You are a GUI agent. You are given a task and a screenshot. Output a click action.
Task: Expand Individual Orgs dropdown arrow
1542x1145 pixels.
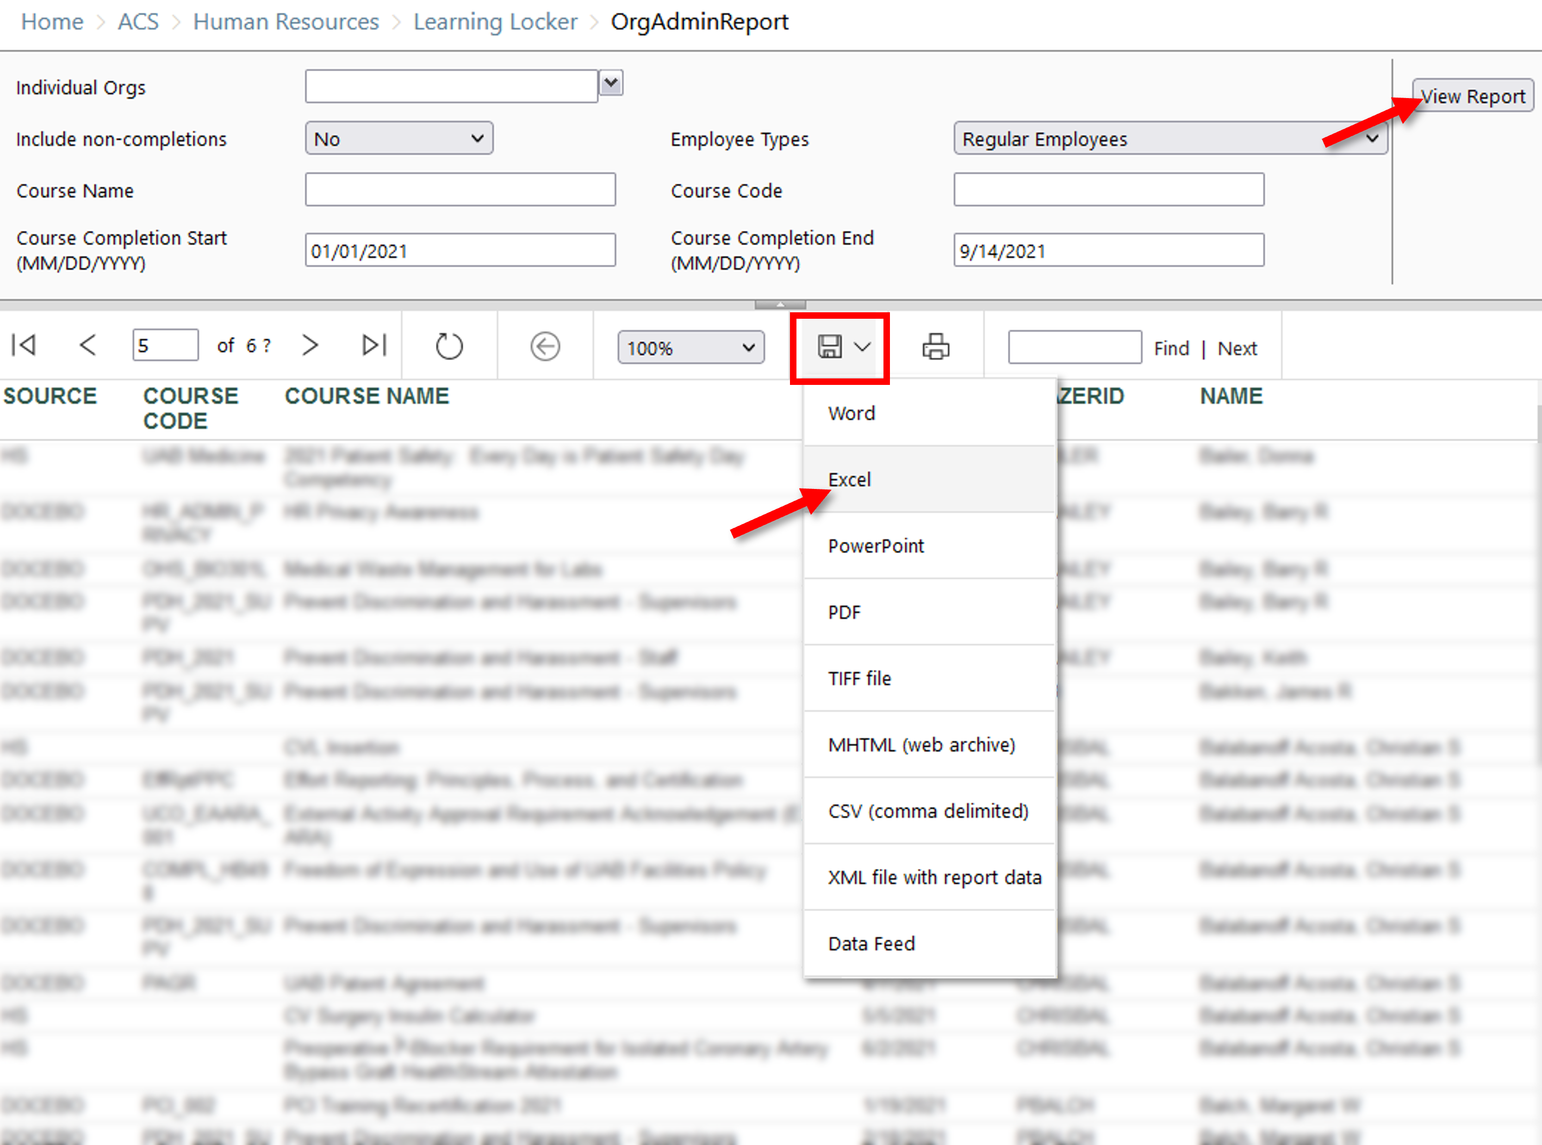click(610, 84)
